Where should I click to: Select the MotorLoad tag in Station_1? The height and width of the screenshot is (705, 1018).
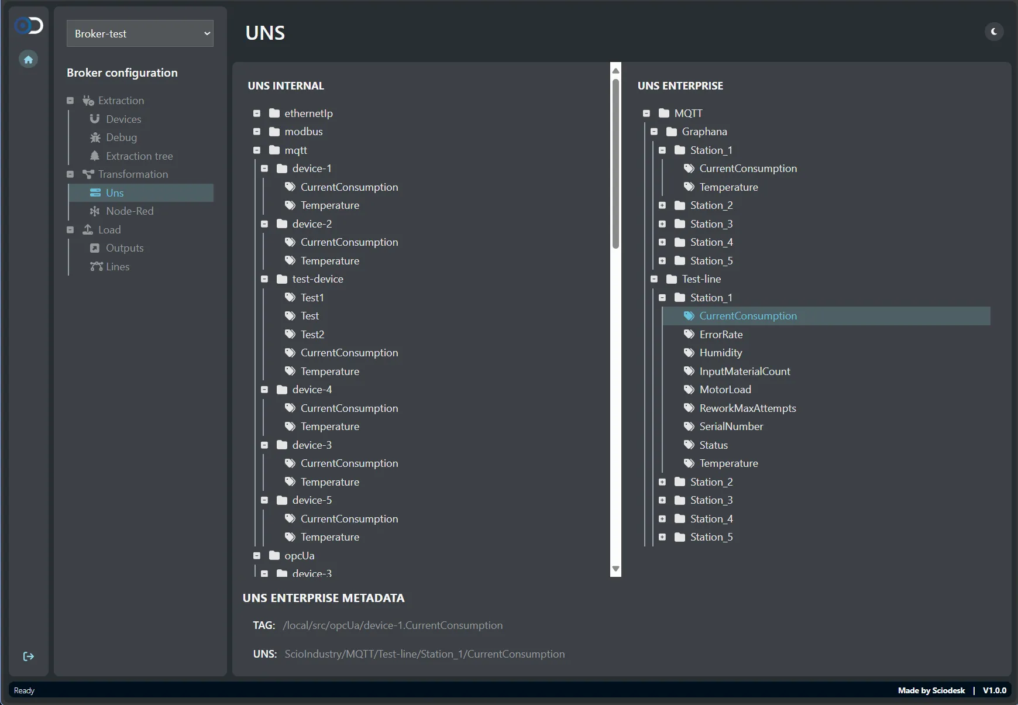click(725, 390)
